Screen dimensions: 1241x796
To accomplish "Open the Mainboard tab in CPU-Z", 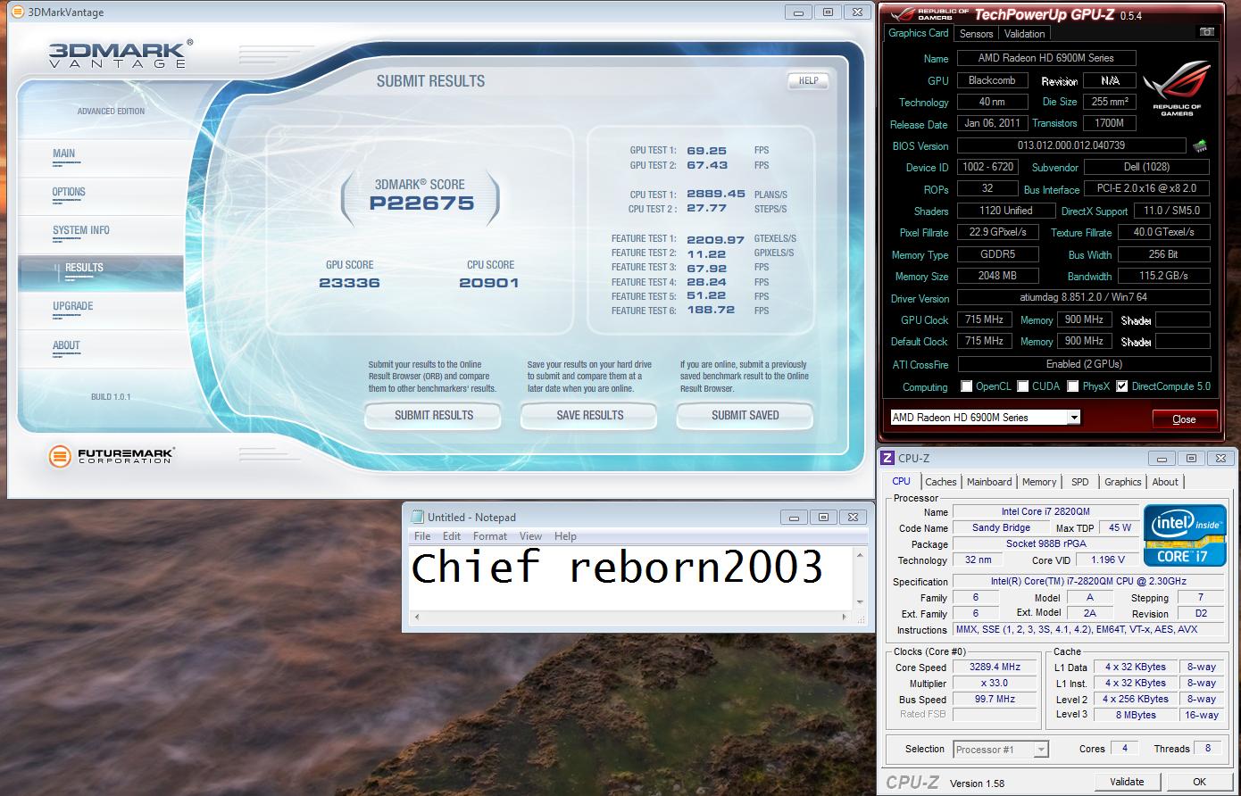I will pos(989,482).
